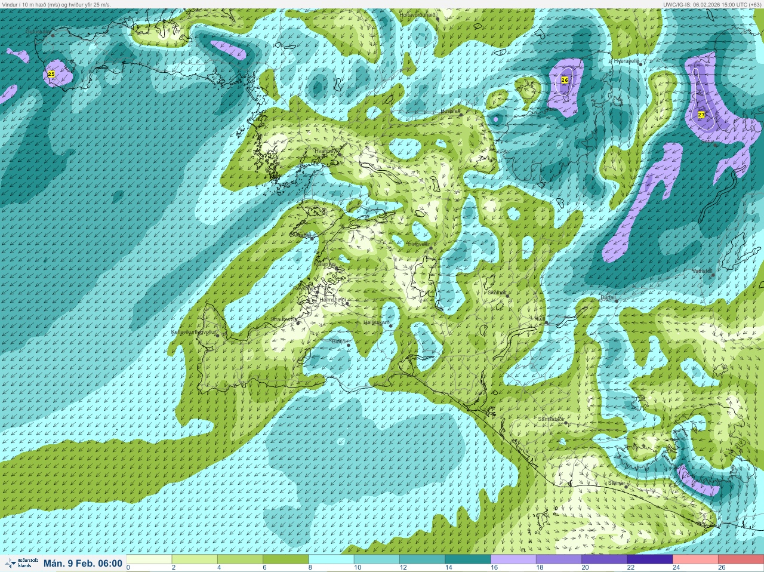Click the Þingvellir station label
This screenshot has width=764, height=572.
(x=418, y=244)
